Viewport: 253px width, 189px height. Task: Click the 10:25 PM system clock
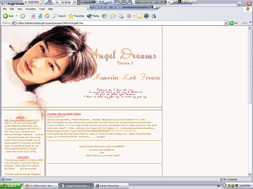pyautogui.click(x=245, y=186)
